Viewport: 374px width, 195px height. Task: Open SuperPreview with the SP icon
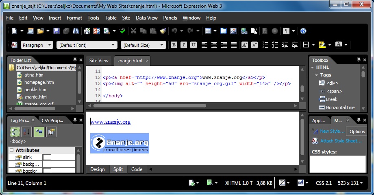(x=97, y=31)
